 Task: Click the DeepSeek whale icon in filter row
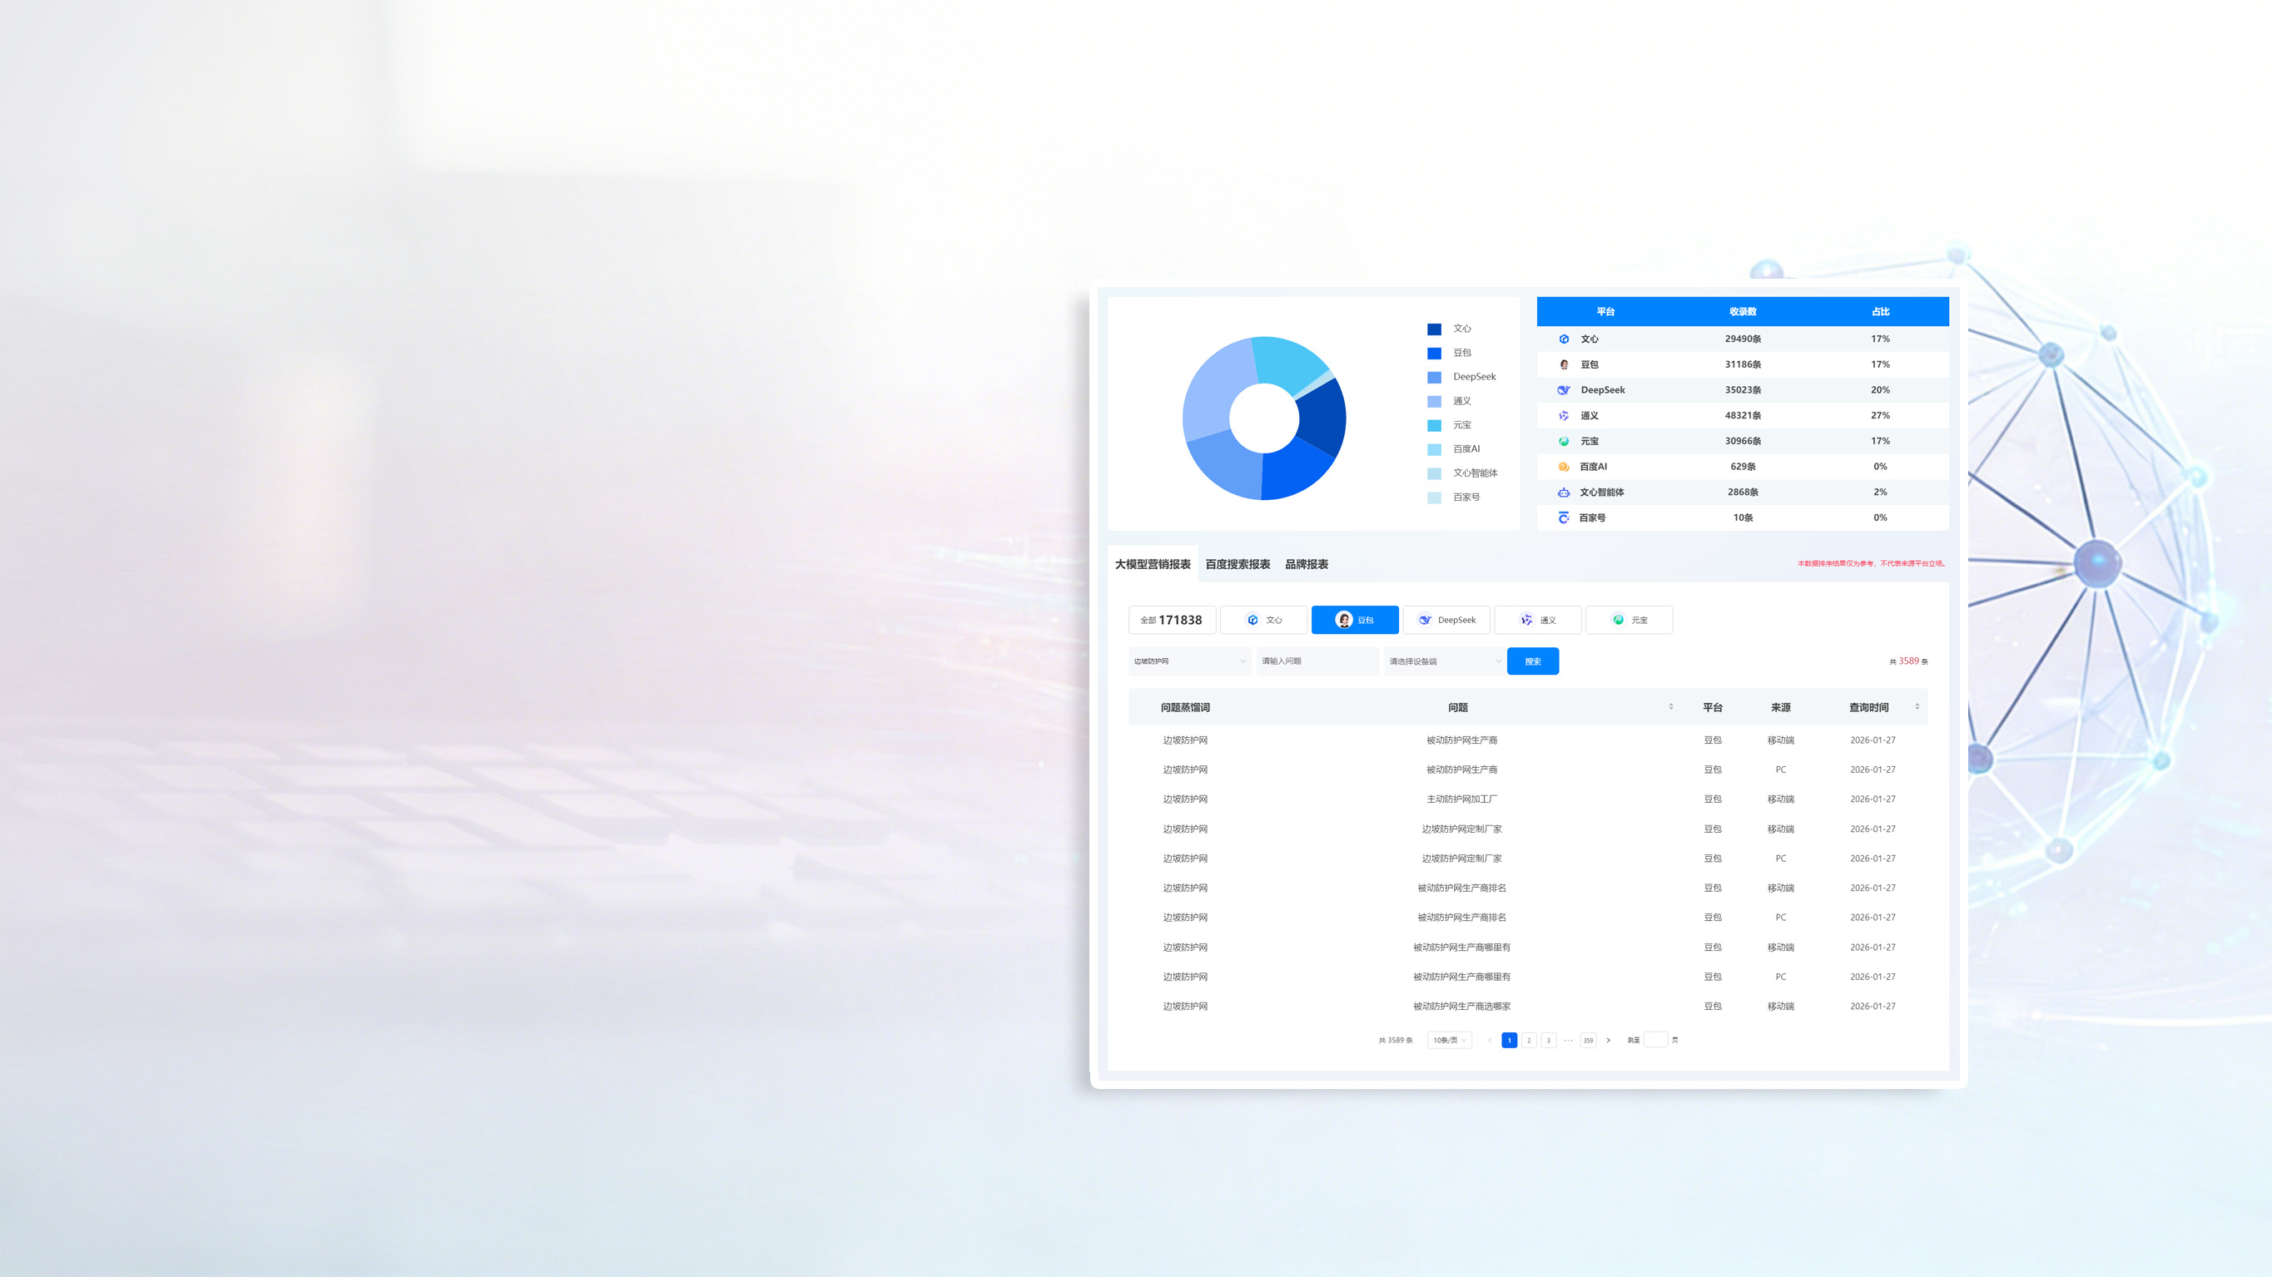click(x=1425, y=620)
